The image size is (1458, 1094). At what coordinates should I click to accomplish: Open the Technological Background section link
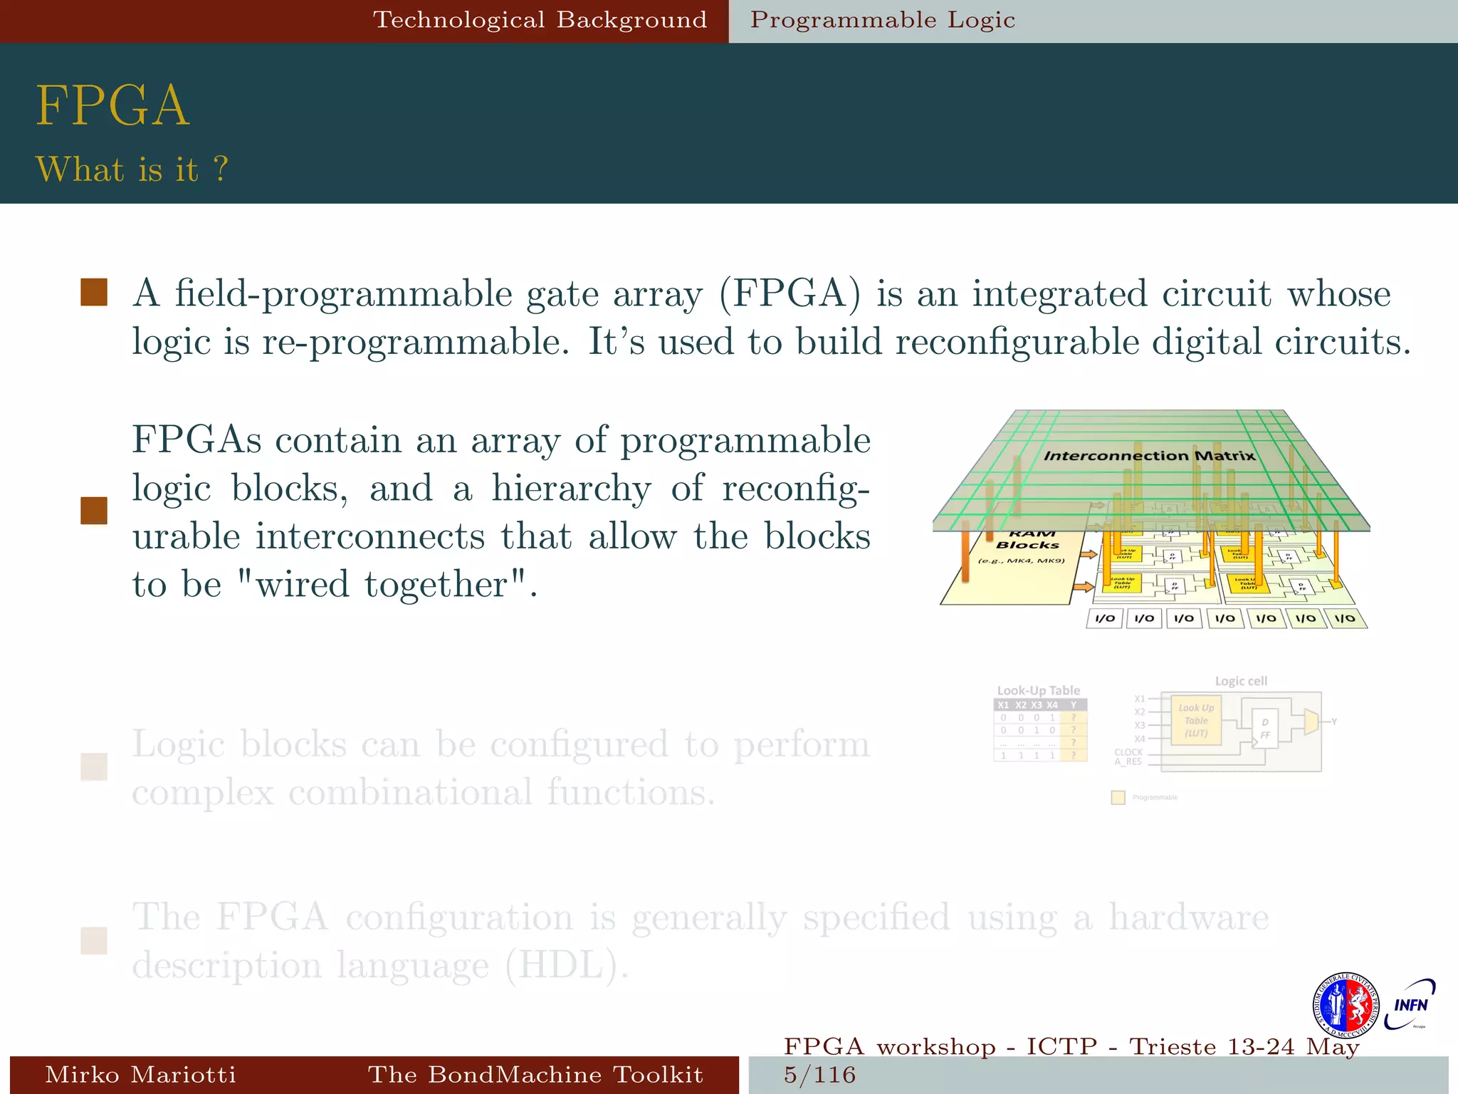(x=540, y=20)
